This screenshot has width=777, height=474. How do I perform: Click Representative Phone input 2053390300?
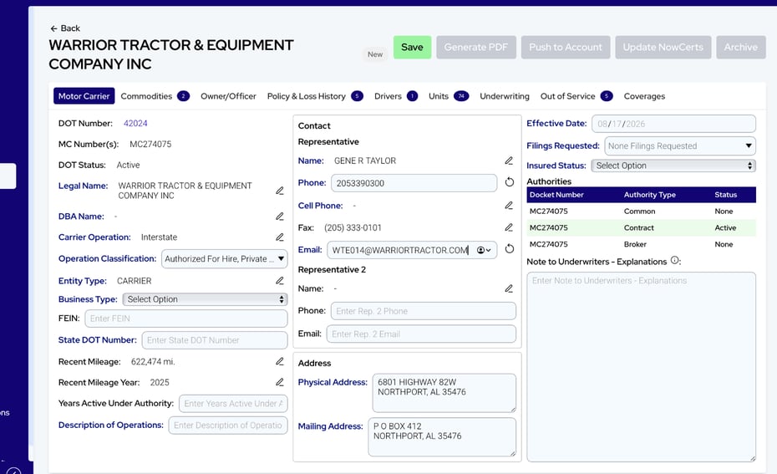414,183
